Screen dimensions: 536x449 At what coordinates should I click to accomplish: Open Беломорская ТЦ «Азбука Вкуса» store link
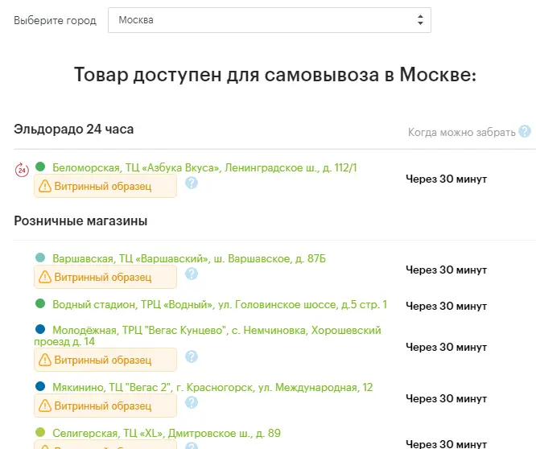point(204,167)
